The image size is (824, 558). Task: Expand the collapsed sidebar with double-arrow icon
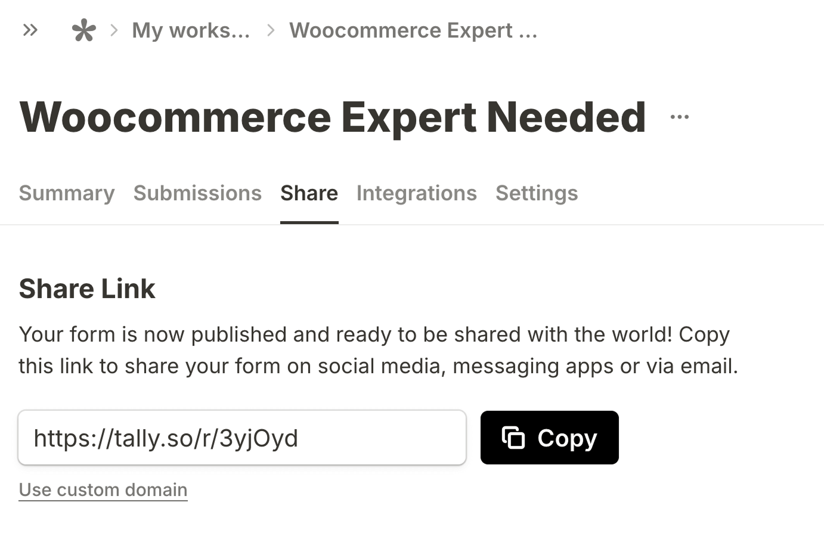coord(30,30)
